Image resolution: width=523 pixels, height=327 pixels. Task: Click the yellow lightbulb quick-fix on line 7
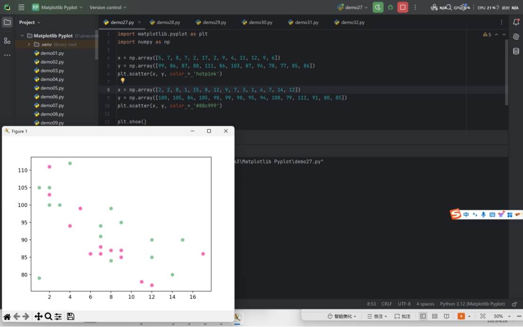point(122,80)
